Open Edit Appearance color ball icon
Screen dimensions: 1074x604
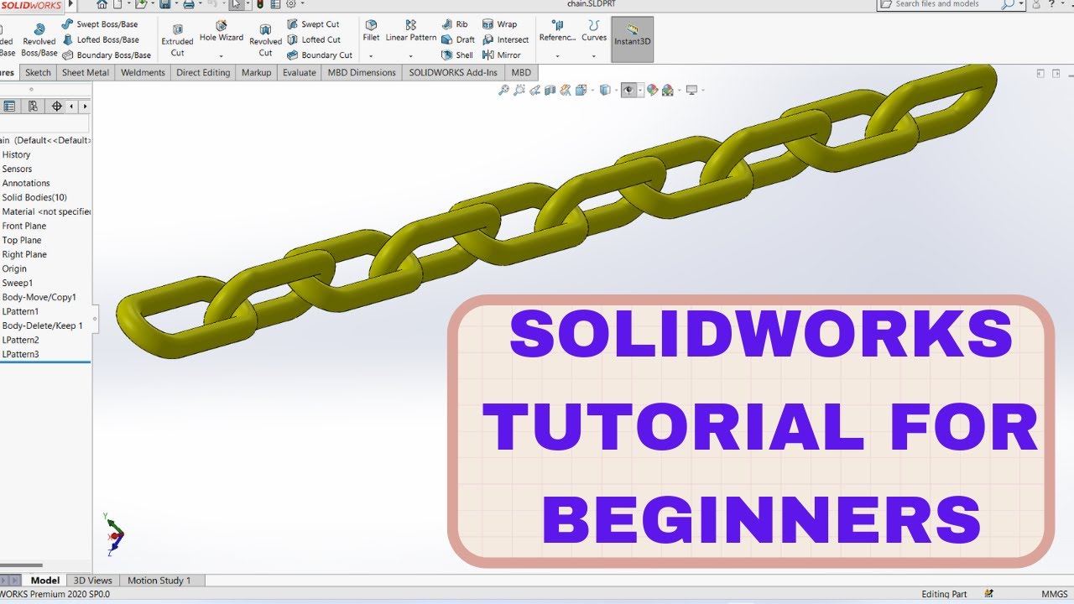[652, 90]
